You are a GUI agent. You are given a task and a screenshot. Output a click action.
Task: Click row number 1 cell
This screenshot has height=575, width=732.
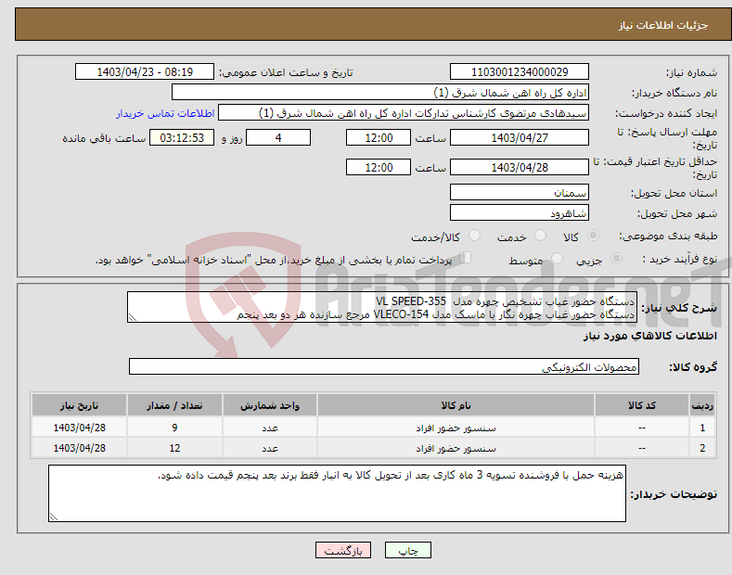click(x=702, y=428)
